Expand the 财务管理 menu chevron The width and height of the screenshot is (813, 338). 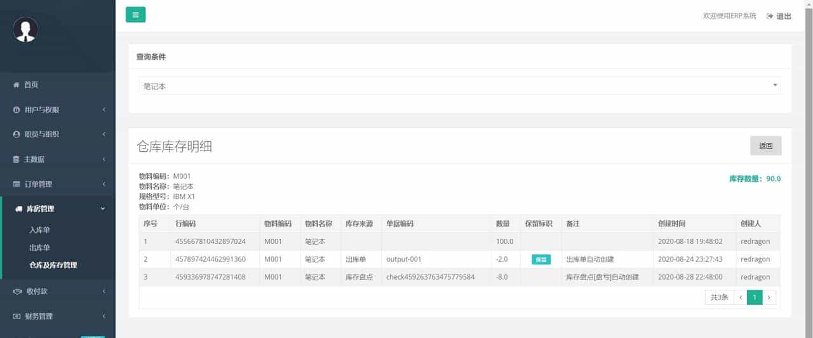104,316
